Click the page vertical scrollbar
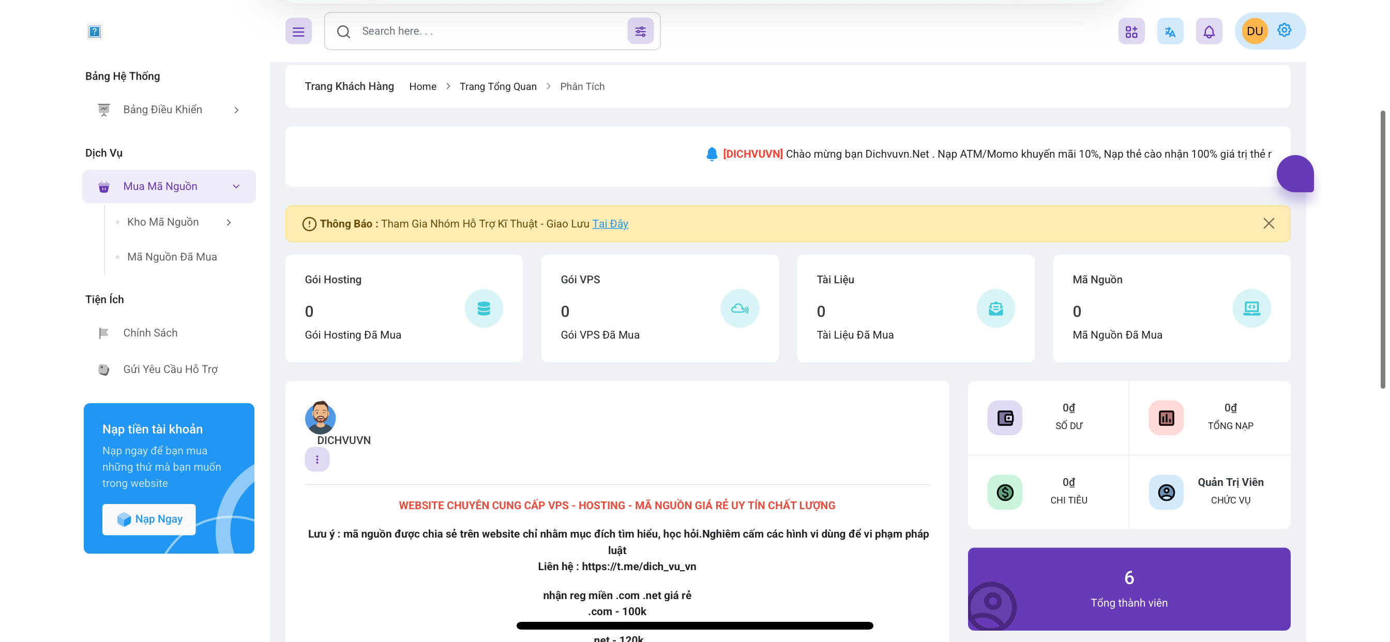The image size is (1390, 642). point(1383,248)
